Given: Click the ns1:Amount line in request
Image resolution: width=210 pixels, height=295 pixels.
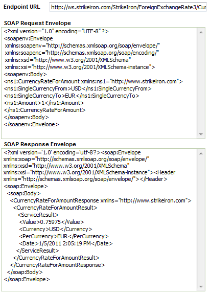Looking at the screenshot, I should point(44,103).
